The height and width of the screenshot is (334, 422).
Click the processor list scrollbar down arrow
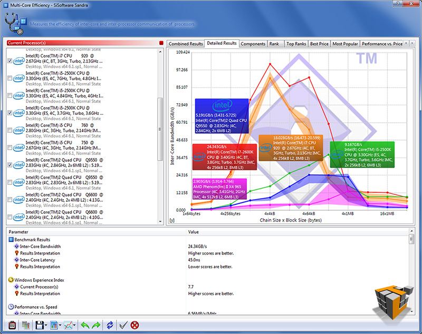click(160, 222)
